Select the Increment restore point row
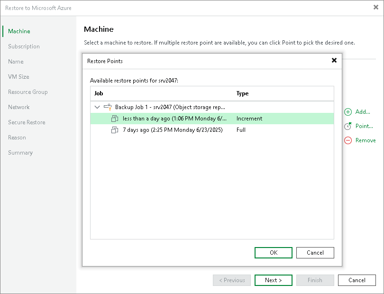Screen dimensions: 384x294 (212, 119)
